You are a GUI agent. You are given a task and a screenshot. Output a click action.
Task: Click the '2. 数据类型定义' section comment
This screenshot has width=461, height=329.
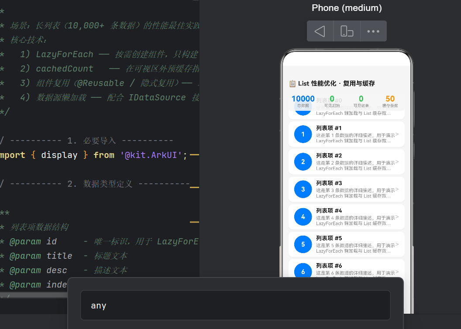100,184
